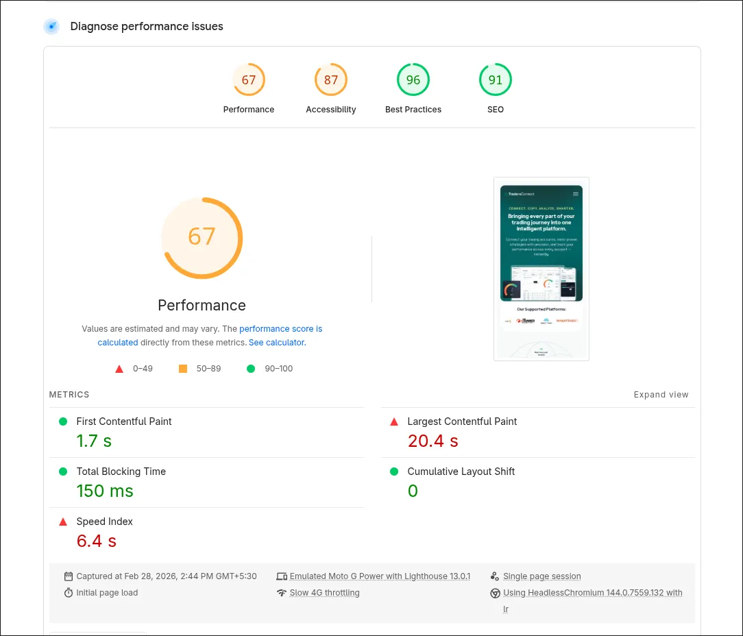Click the page screenshot thumbnail of TradersConnect
Screen dimensions: 743x636
pyautogui.click(x=541, y=269)
